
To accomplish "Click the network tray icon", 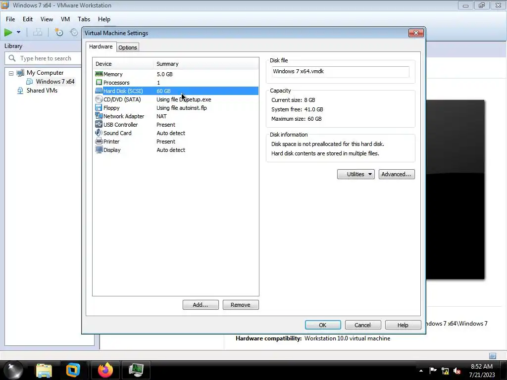I will [x=445, y=371].
